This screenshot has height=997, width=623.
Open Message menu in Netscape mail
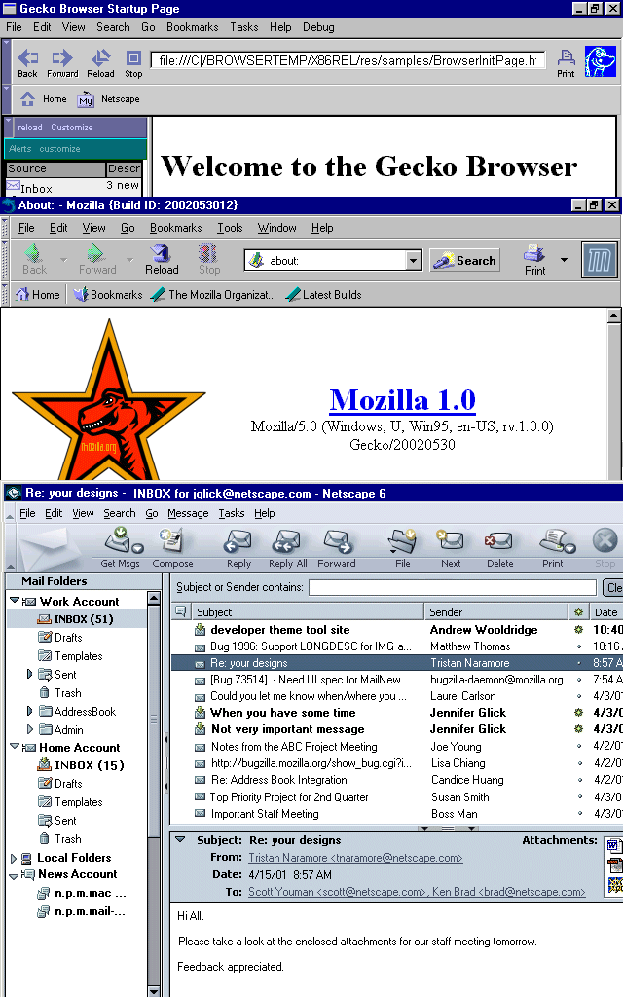tap(188, 513)
